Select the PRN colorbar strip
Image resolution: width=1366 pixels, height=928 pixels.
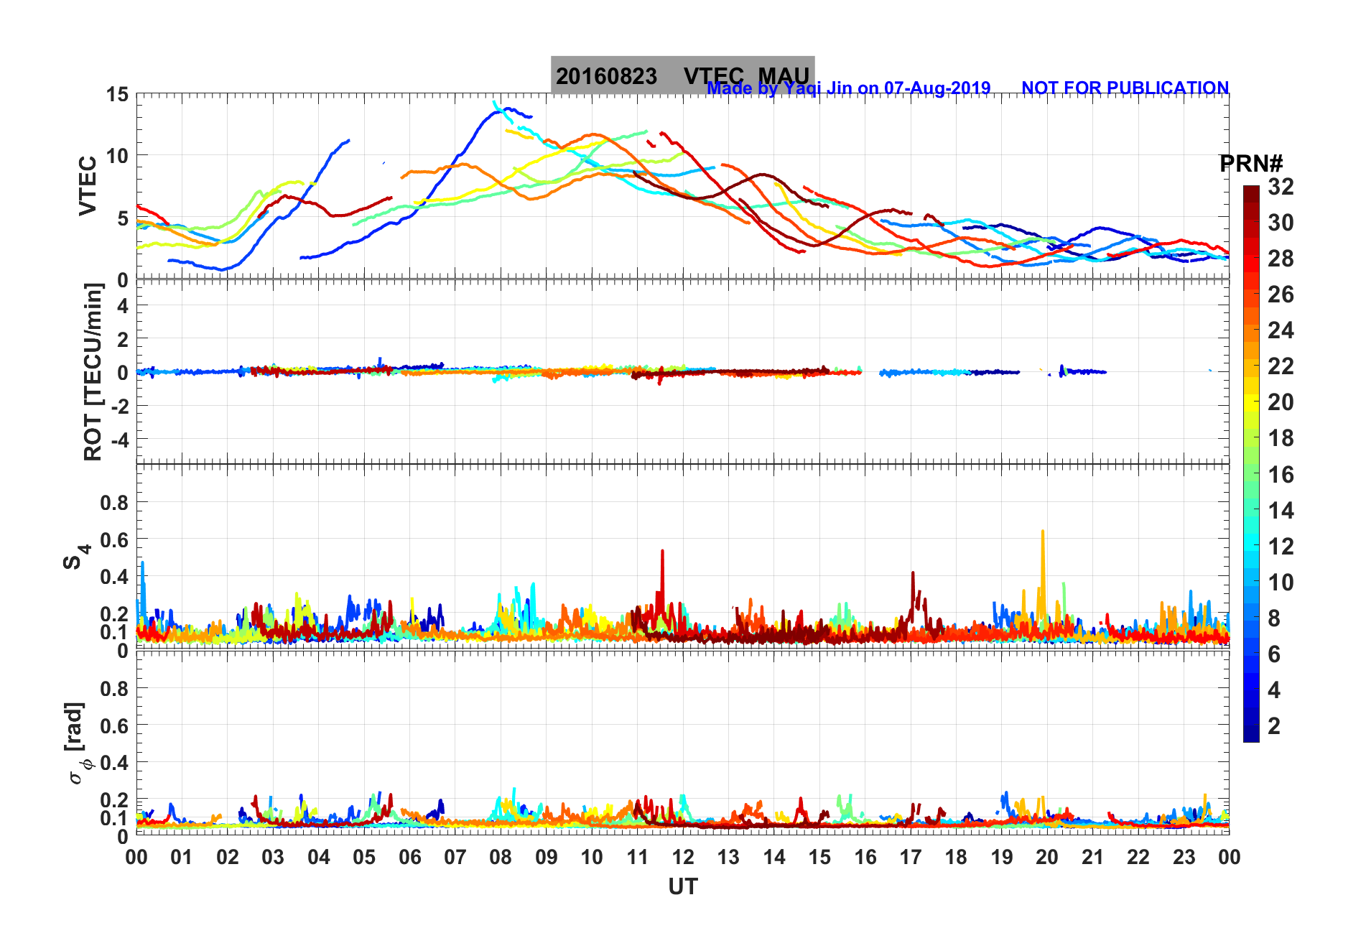[1251, 464]
